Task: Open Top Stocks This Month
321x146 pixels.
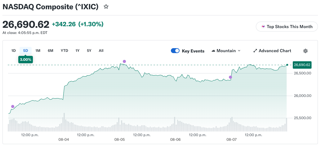Action: point(287,27)
